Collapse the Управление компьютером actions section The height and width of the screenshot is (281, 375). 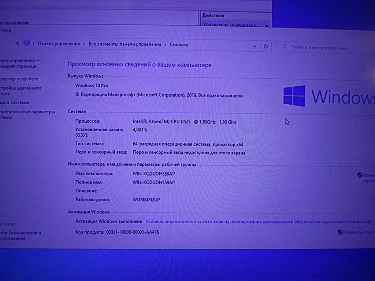coord(266,25)
